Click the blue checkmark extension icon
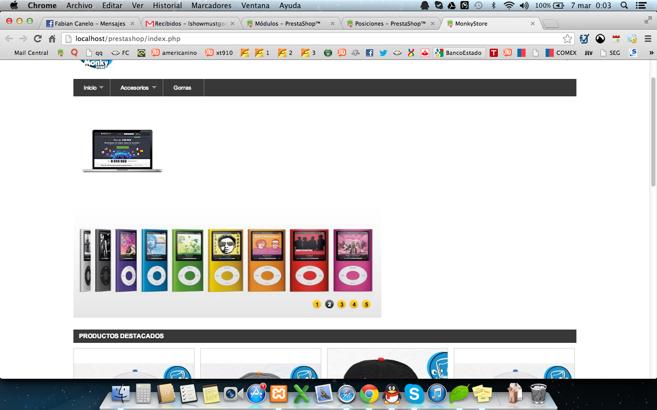657x410 pixels. tap(584, 38)
